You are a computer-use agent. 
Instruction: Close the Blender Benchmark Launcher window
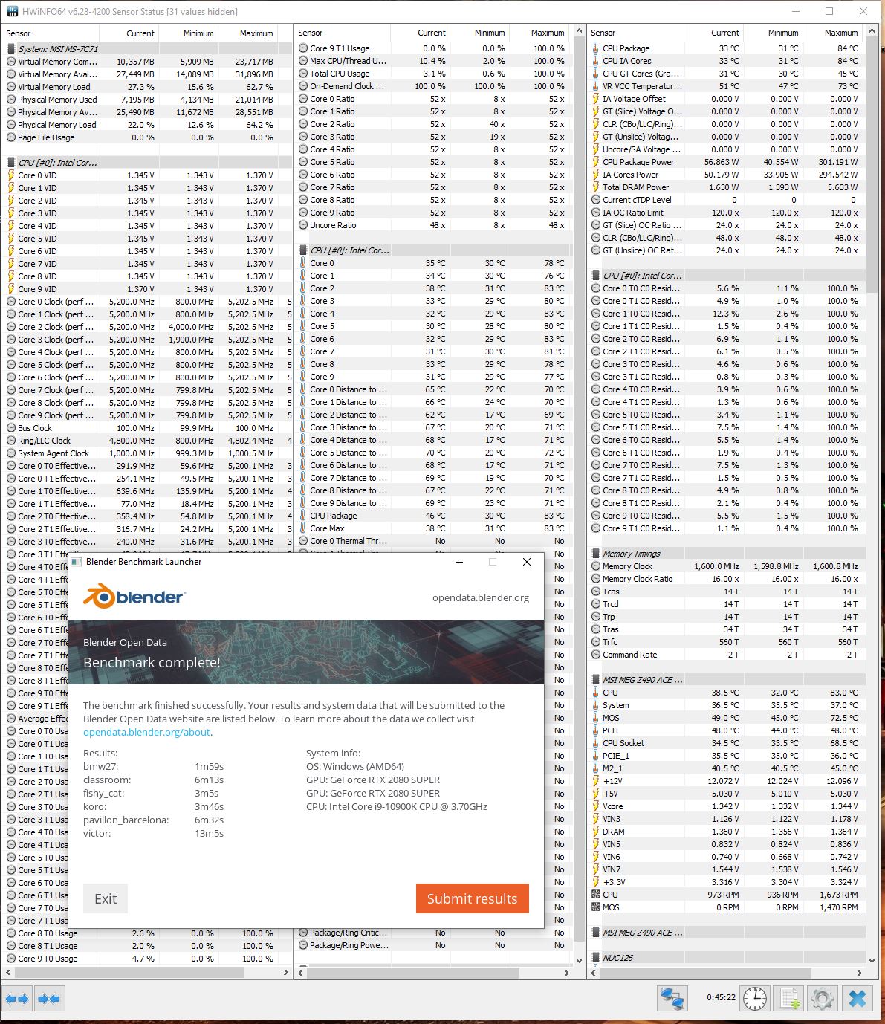coord(527,562)
